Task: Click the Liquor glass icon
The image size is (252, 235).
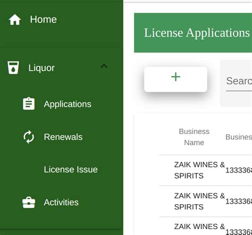Action: pos(13,68)
